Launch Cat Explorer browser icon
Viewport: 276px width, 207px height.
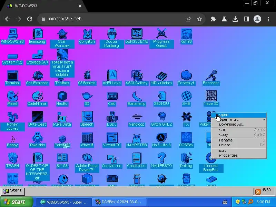click(x=37, y=75)
